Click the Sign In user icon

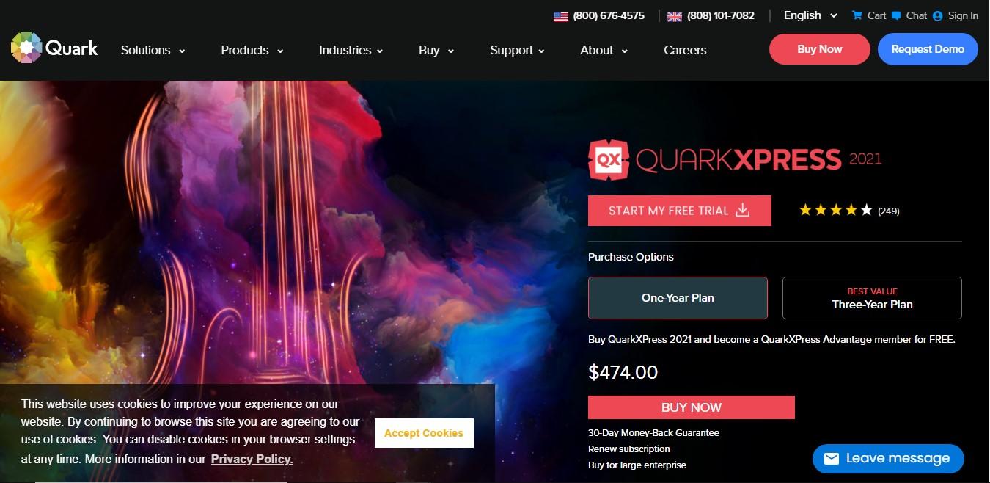(937, 15)
